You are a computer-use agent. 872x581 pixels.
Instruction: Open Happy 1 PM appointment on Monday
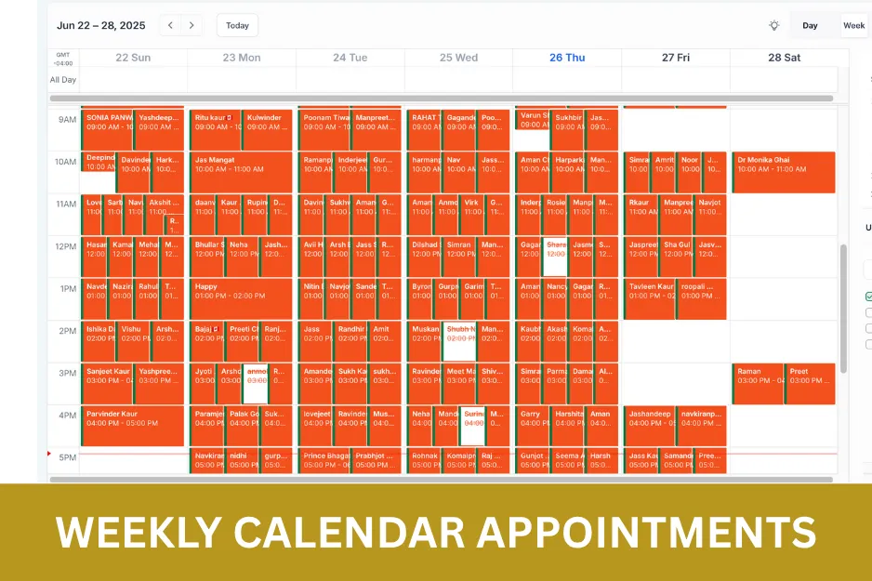[241, 299]
